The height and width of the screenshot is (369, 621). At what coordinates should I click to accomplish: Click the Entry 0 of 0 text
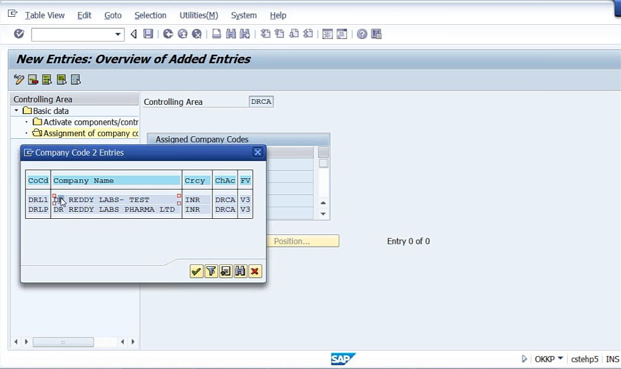pyautogui.click(x=408, y=241)
